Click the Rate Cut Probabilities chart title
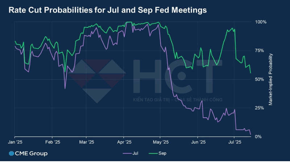This screenshot has width=290, height=163. point(108,10)
